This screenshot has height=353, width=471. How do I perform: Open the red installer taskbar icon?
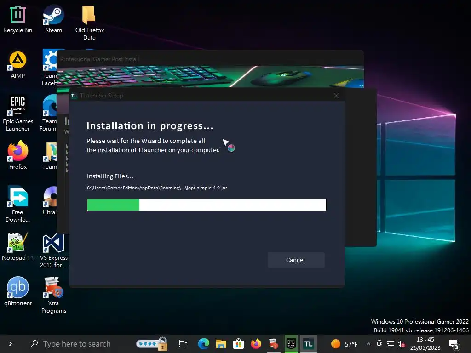273,344
